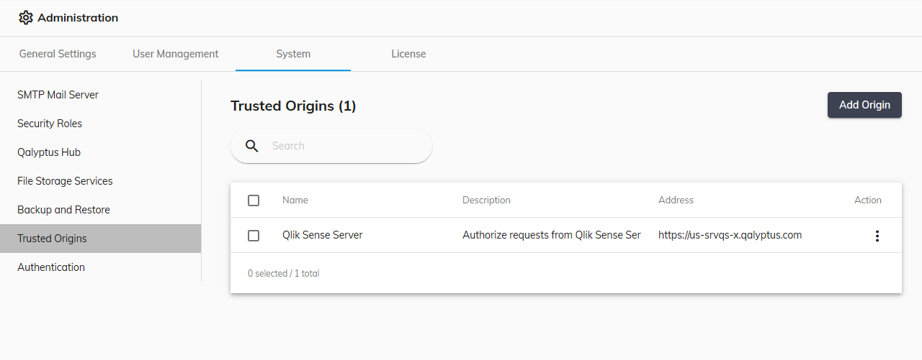Switch to the General Settings tab
Viewport: 922px width, 360px height.
[58, 54]
